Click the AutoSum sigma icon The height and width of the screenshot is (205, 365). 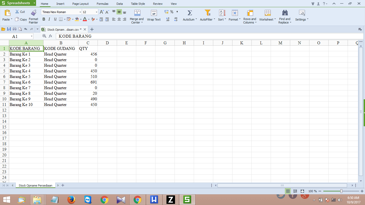(x=190, y=13)
